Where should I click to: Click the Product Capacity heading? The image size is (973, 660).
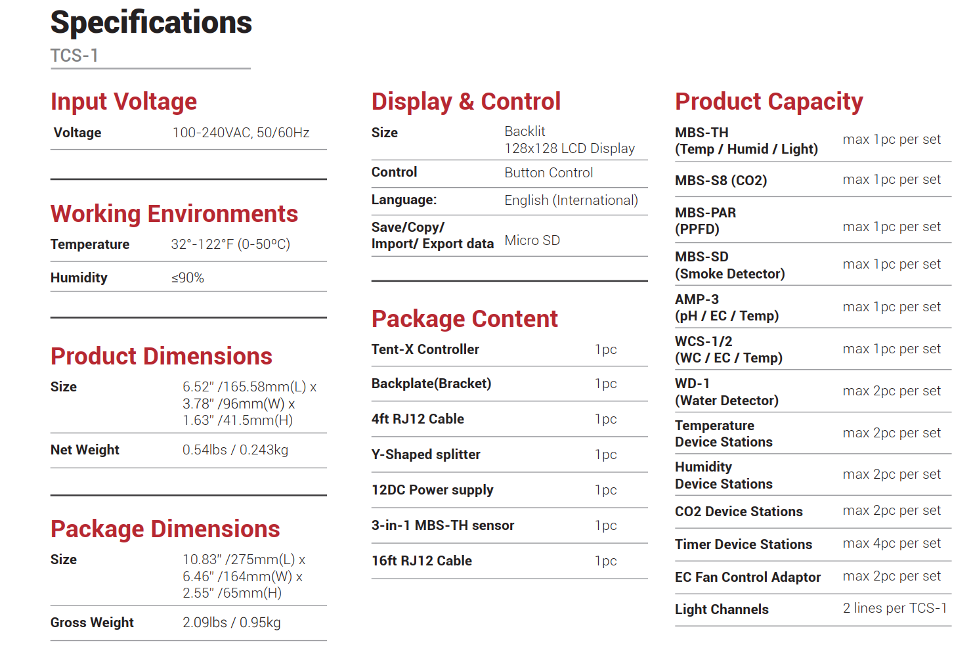click(769, 102)
